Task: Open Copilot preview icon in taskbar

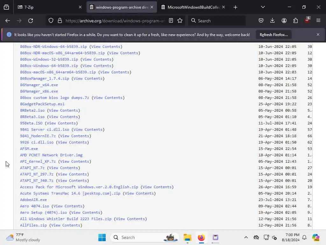Action: [316, 237]
